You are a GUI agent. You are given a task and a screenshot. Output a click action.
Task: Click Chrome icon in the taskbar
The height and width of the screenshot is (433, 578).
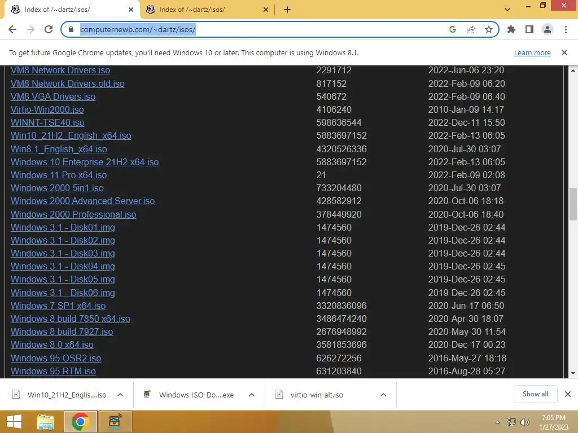(x=80, y=422)
